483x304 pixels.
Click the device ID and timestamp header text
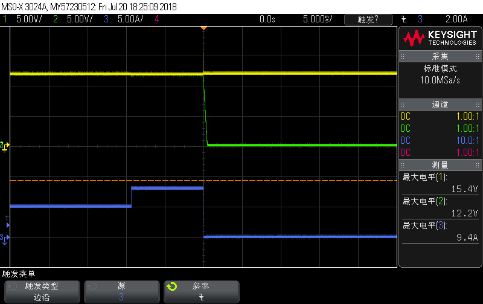tap(89, 7)
